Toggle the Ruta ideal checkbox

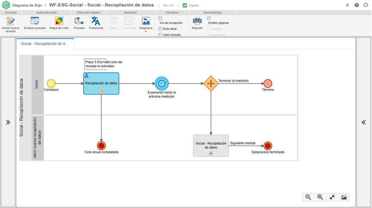pyautogui.click(x=160, y=29)
